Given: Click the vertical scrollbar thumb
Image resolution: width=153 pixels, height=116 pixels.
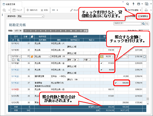Looking at the screenshot, I should pos(148,99).
